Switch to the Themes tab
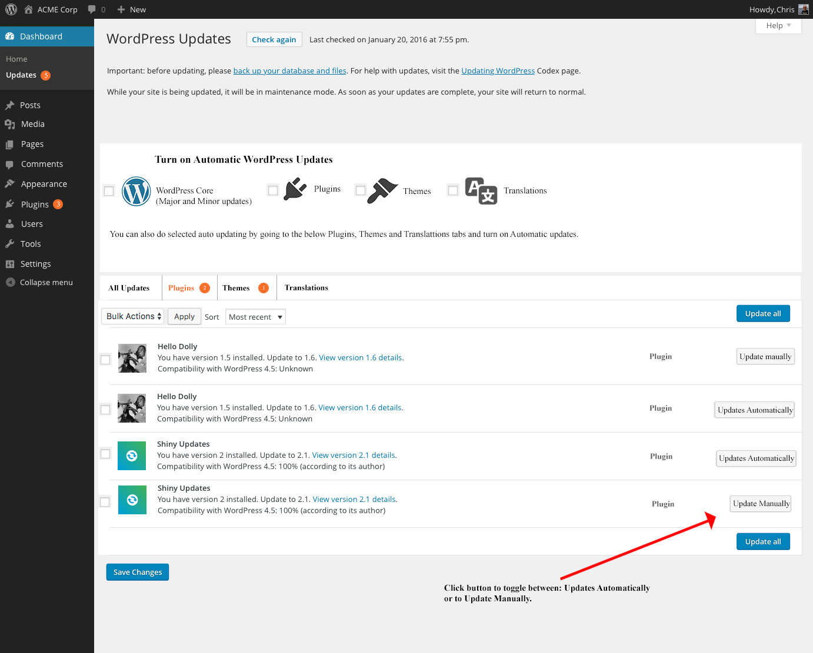The width and height of the screenshot is (813, 653). coord(236,287)
